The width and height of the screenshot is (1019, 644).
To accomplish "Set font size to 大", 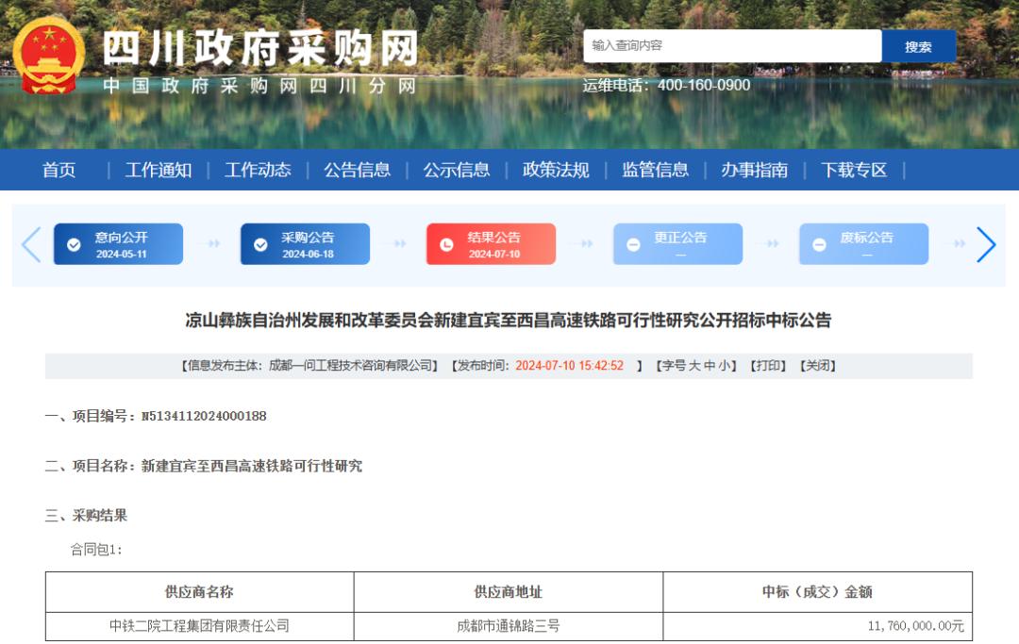I will point(694,366).
